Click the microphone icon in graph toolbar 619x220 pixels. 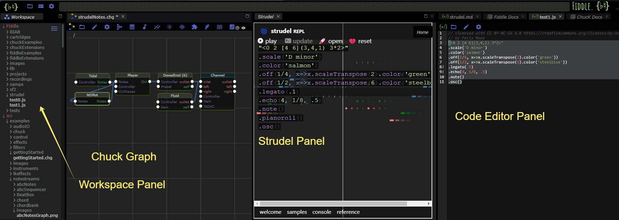click(207, 27)
